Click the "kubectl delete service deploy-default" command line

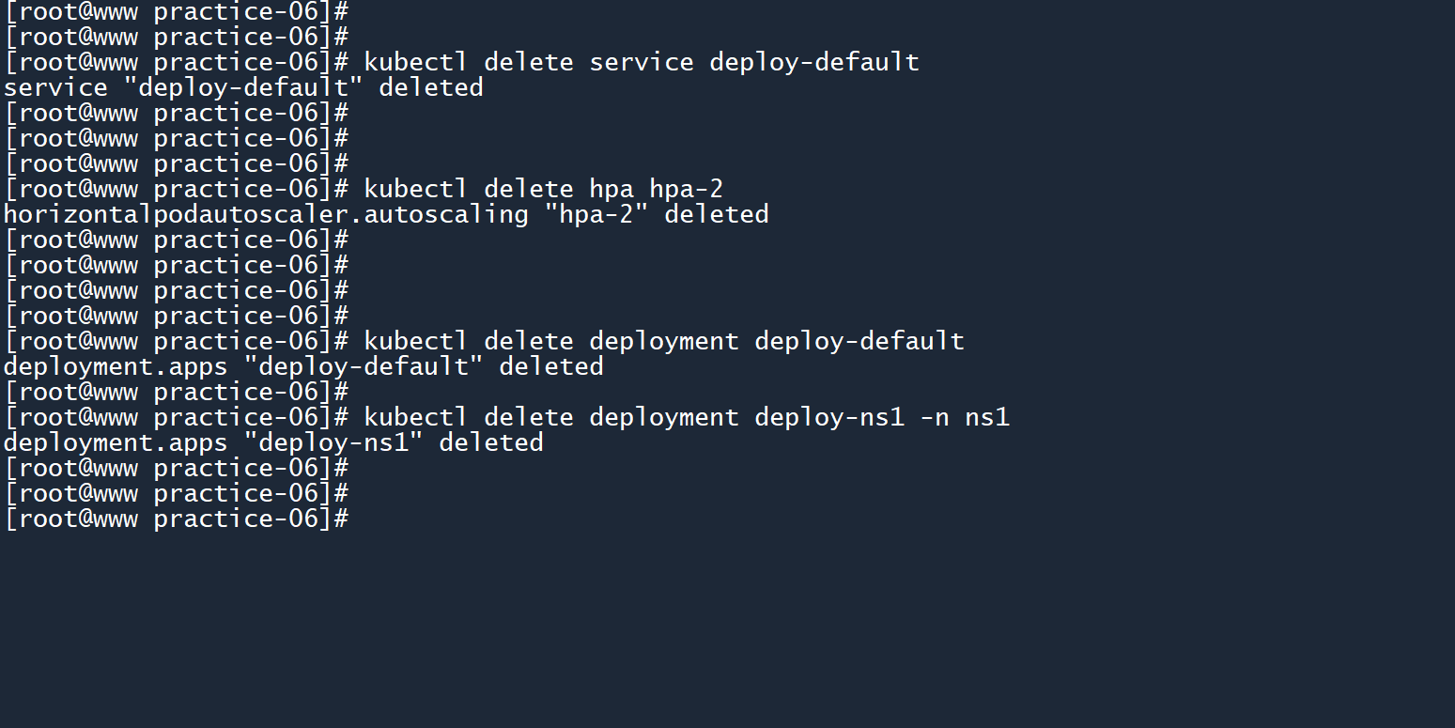[641, 63]
